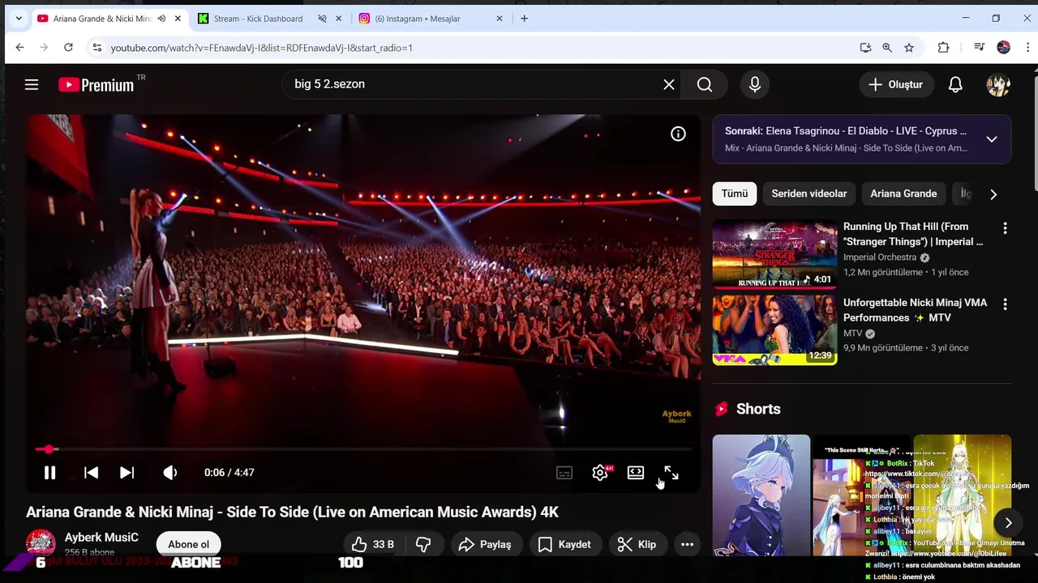The width and height of the screenshot is (1038, 583).
Task: Install app icon in address bar
Action: tap(865, 48)
